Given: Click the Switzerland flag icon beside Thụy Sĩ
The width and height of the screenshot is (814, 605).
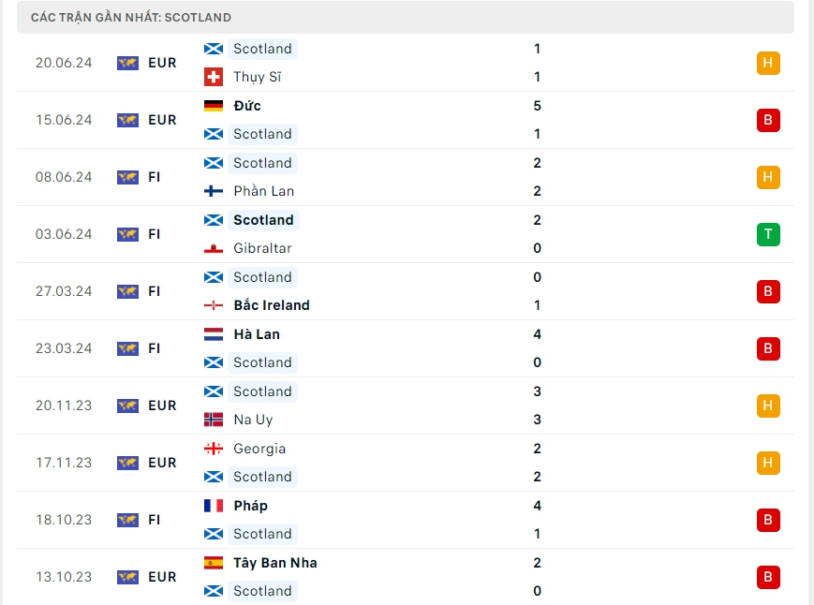Looking at the screenshot, I should click(x=214, y=77).
